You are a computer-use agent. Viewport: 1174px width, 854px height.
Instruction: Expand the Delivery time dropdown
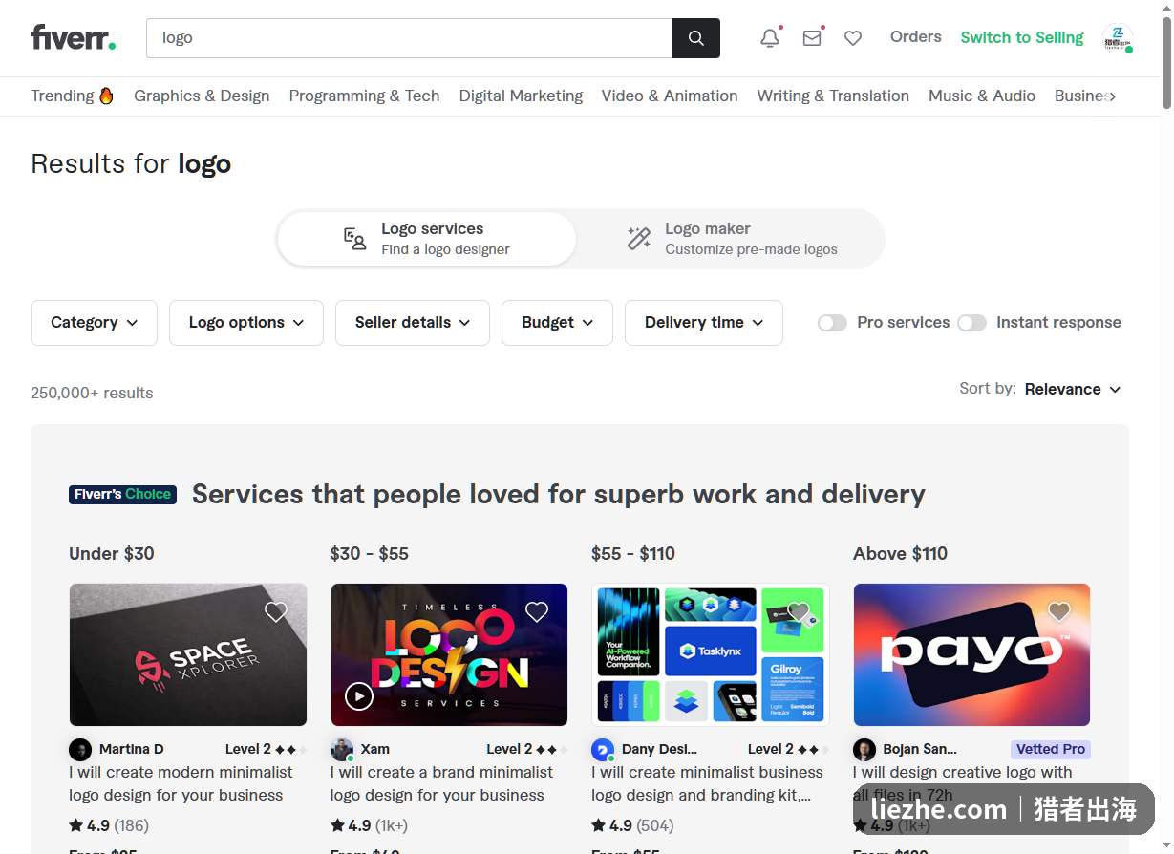click(x=704, y=323)
